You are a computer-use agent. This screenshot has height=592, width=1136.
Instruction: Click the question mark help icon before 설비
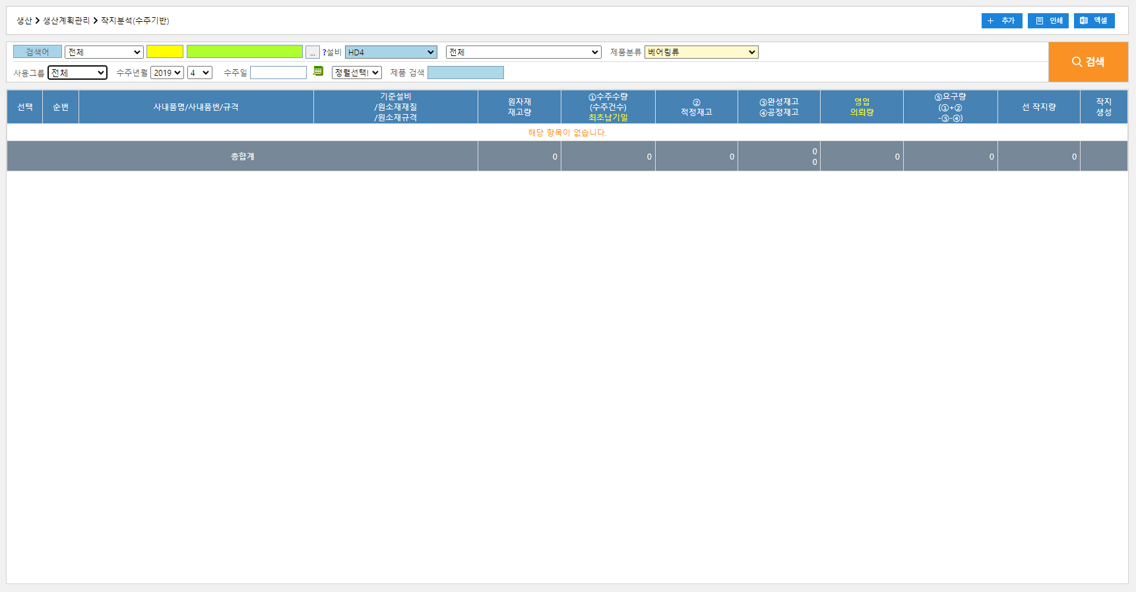click(x=325, y=53)
